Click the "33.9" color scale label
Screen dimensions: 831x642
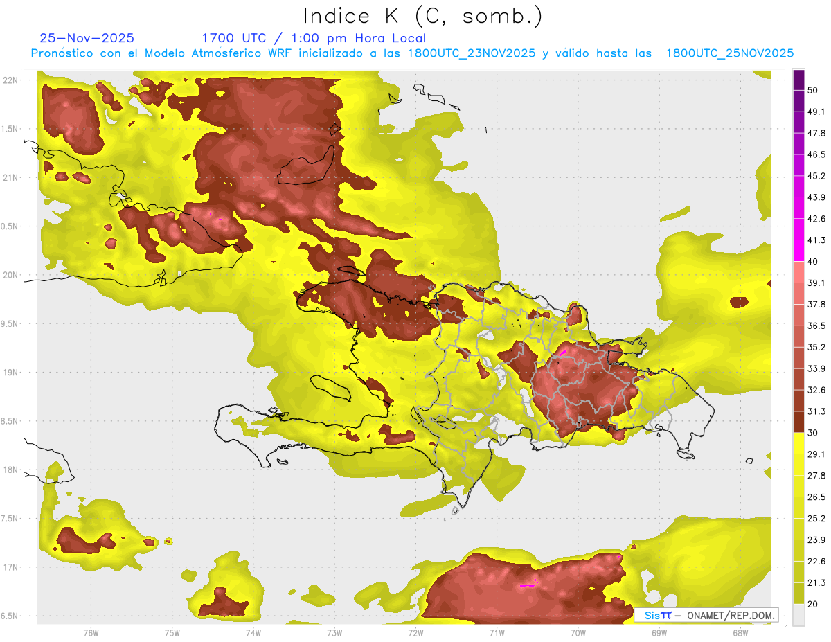coord(816,368)
